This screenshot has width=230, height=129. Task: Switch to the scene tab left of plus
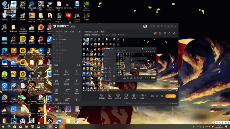pos(72,32)
